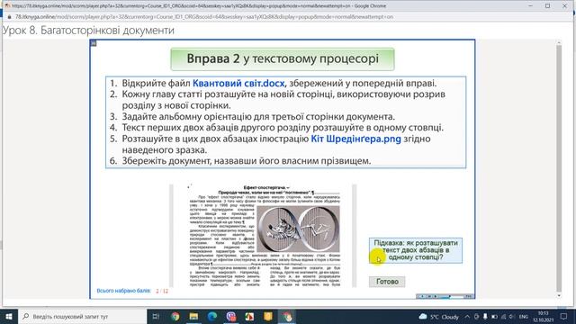Switch to the active Chrome popup window on taskbar
Screen dimensions: 576x324
[x=287, y=316]
